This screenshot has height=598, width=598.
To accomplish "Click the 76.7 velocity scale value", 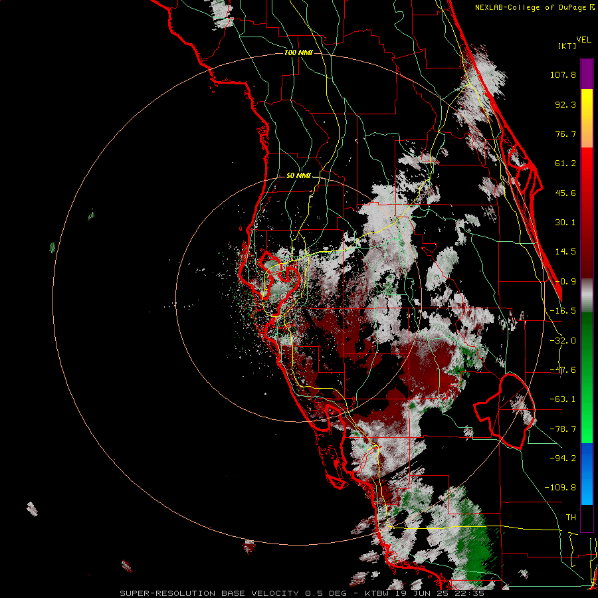I will 565,134.
